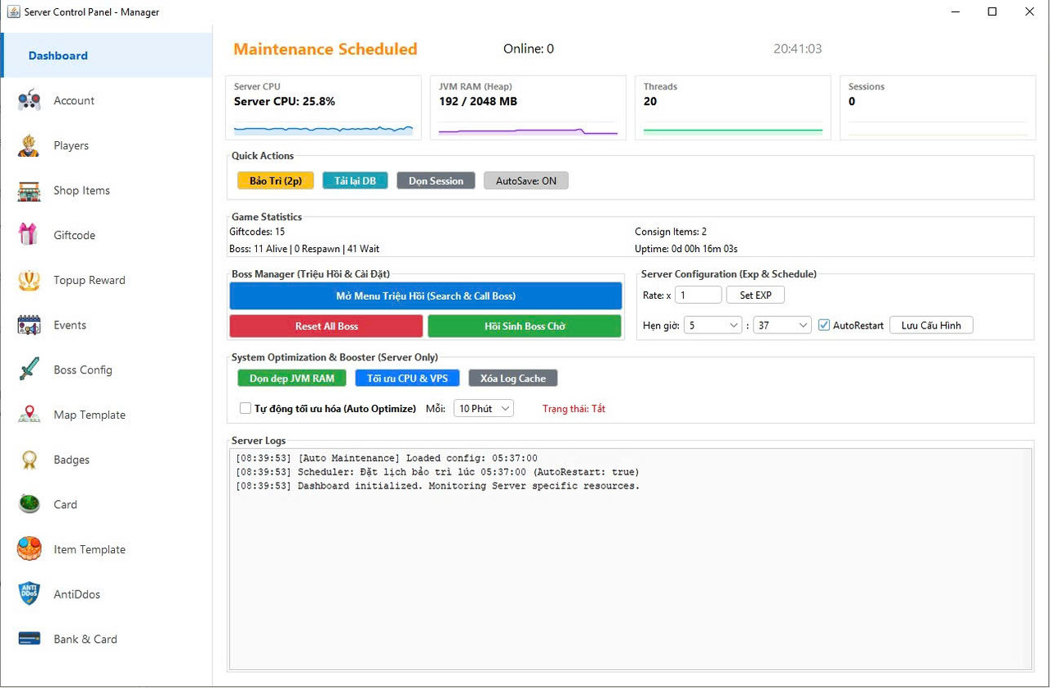Click the Scheduler log line
This screenshot has width=1050, height=688.
438,472
